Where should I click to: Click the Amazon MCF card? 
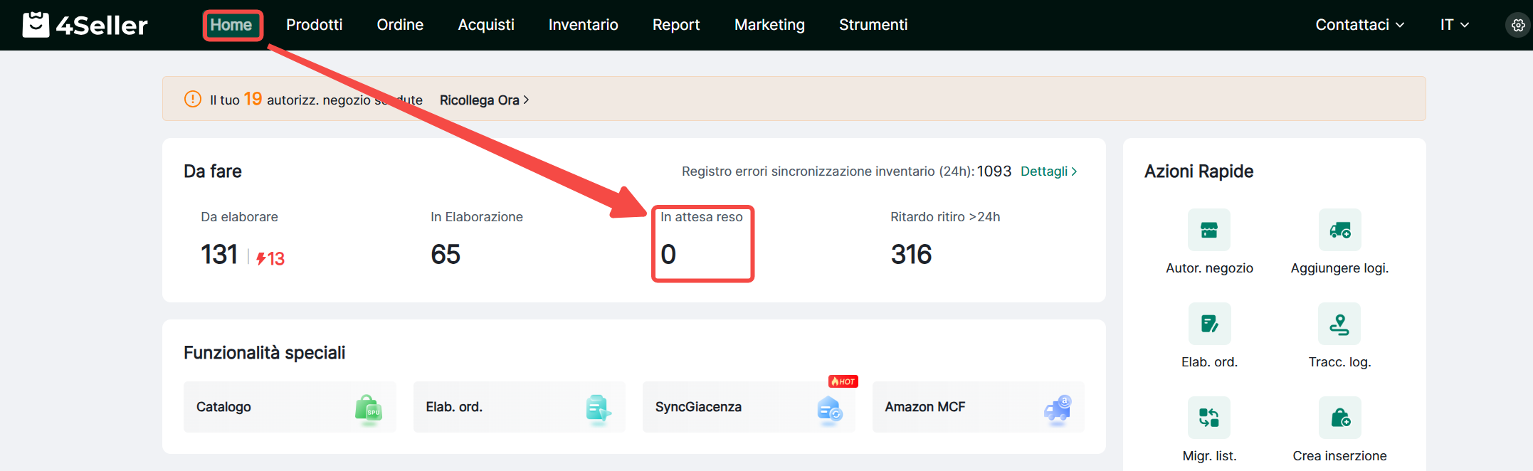tap(978, 407)
